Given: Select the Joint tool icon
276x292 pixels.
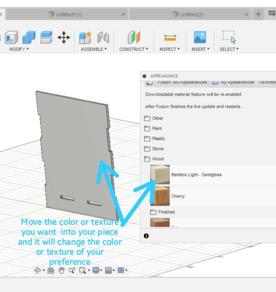Looking at the screenshot, I should click(x=103, y=37).
